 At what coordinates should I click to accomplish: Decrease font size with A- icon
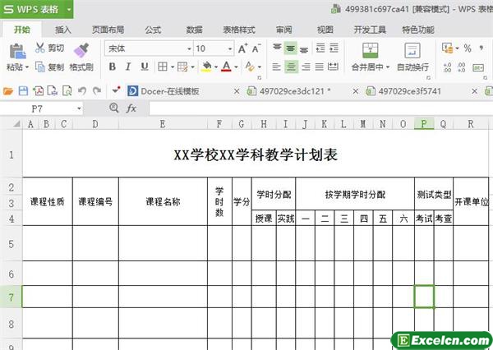(256, 48)
